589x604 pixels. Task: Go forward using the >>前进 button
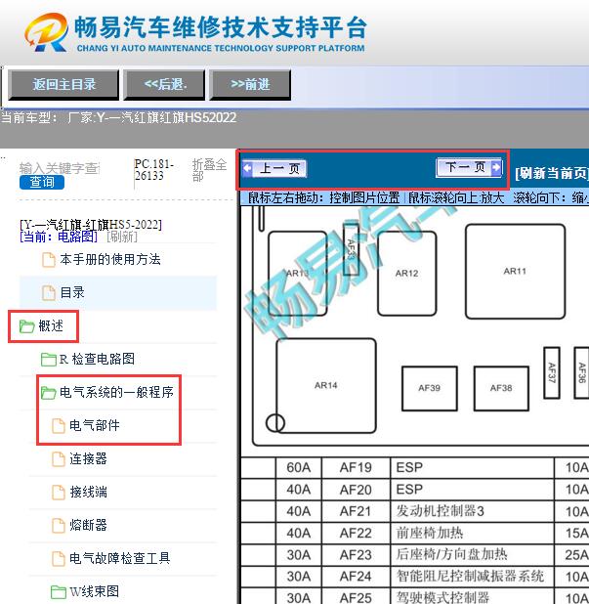click(x=250, y=84)
